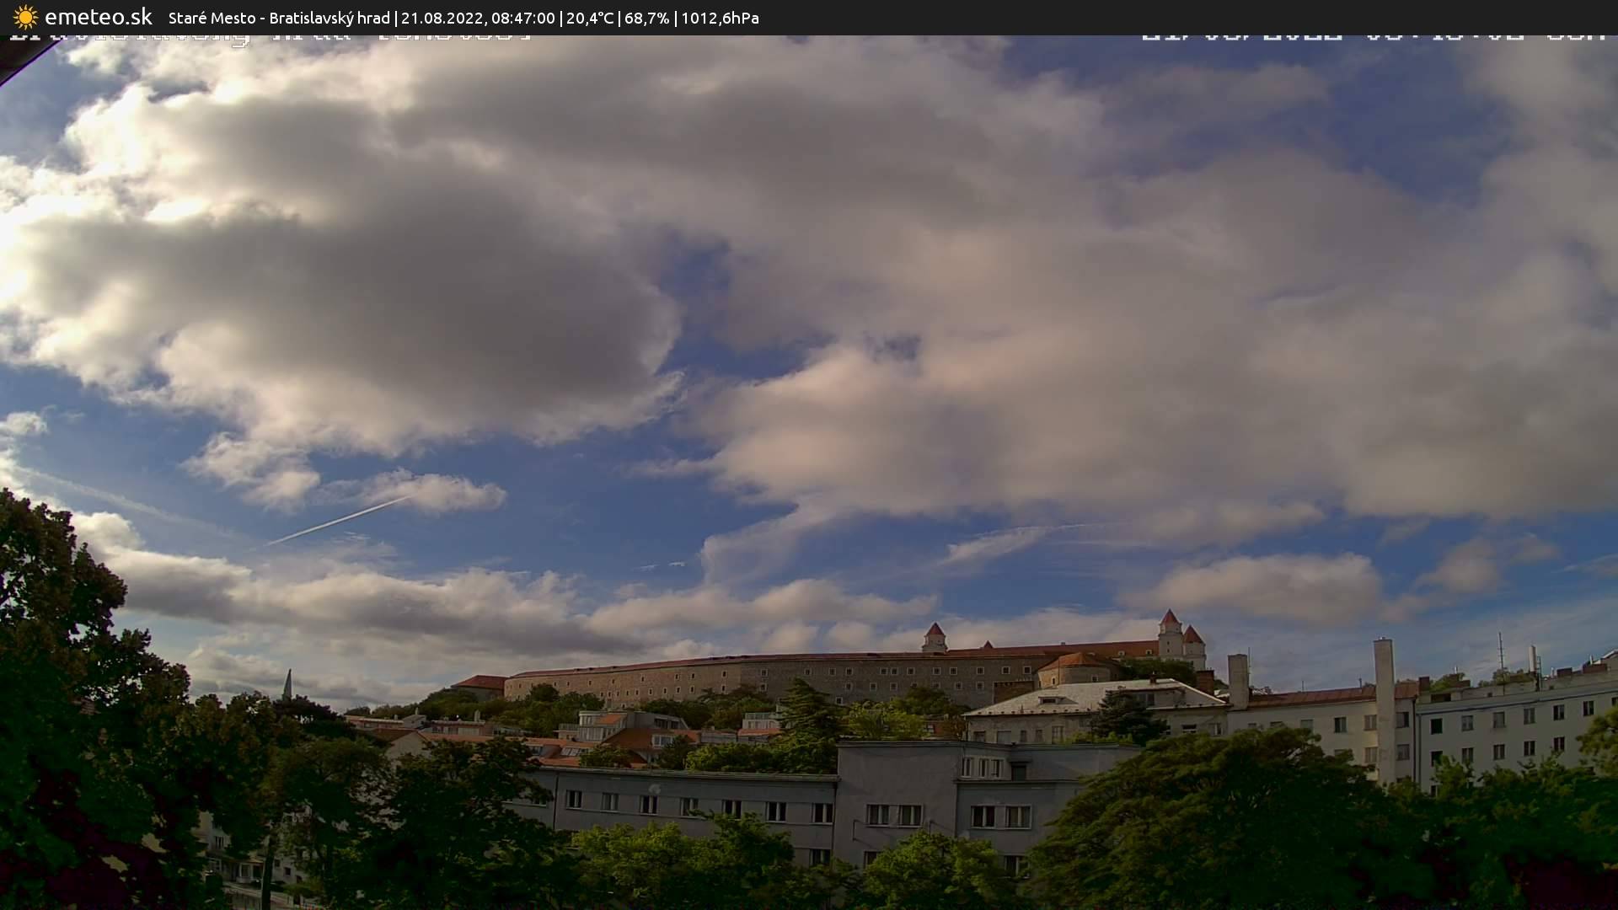Click the left red-roofed castle tower

pos(934,638)
